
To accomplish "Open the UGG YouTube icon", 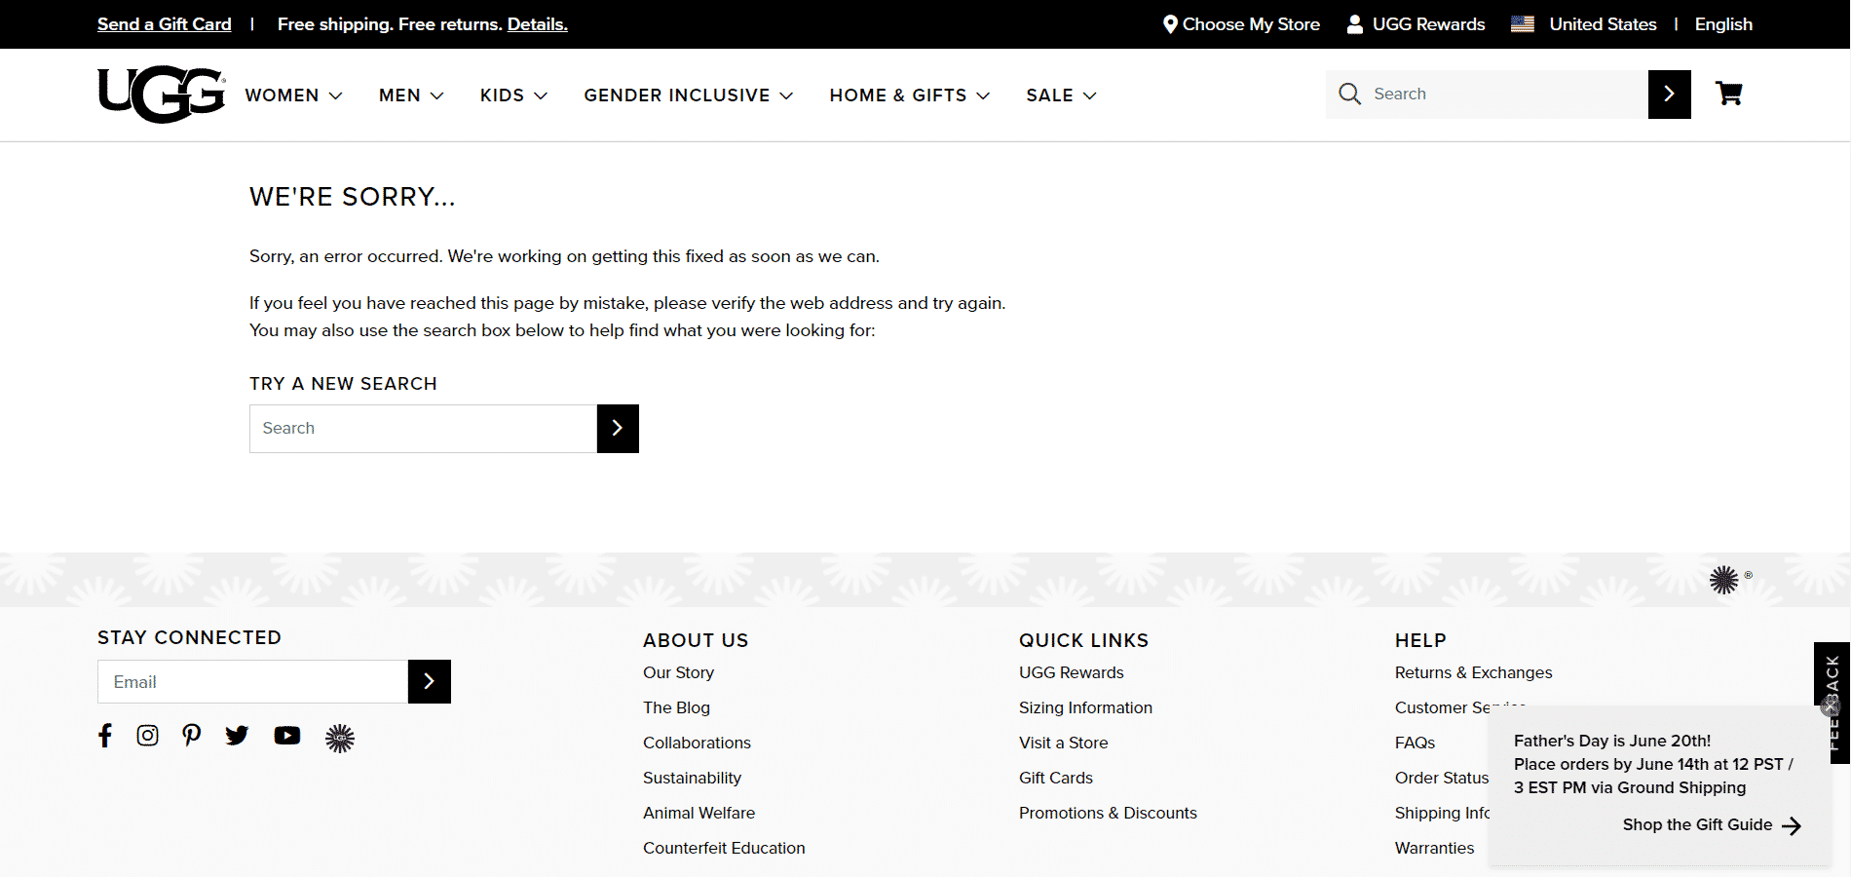I will pos(287,736).
